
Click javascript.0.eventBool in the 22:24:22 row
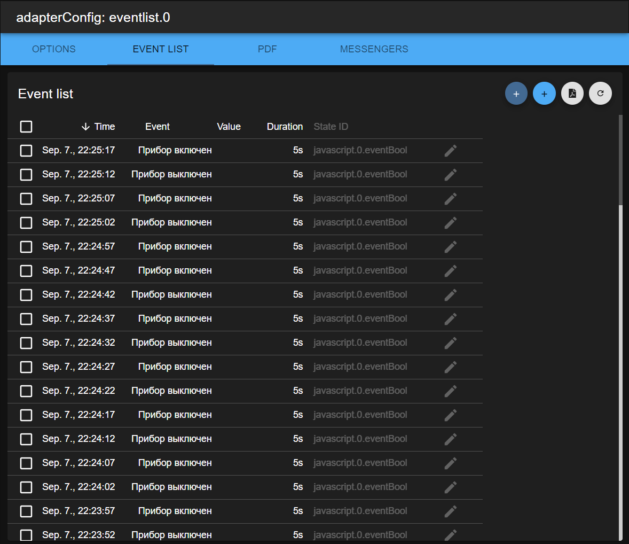[x=360, y=391]
